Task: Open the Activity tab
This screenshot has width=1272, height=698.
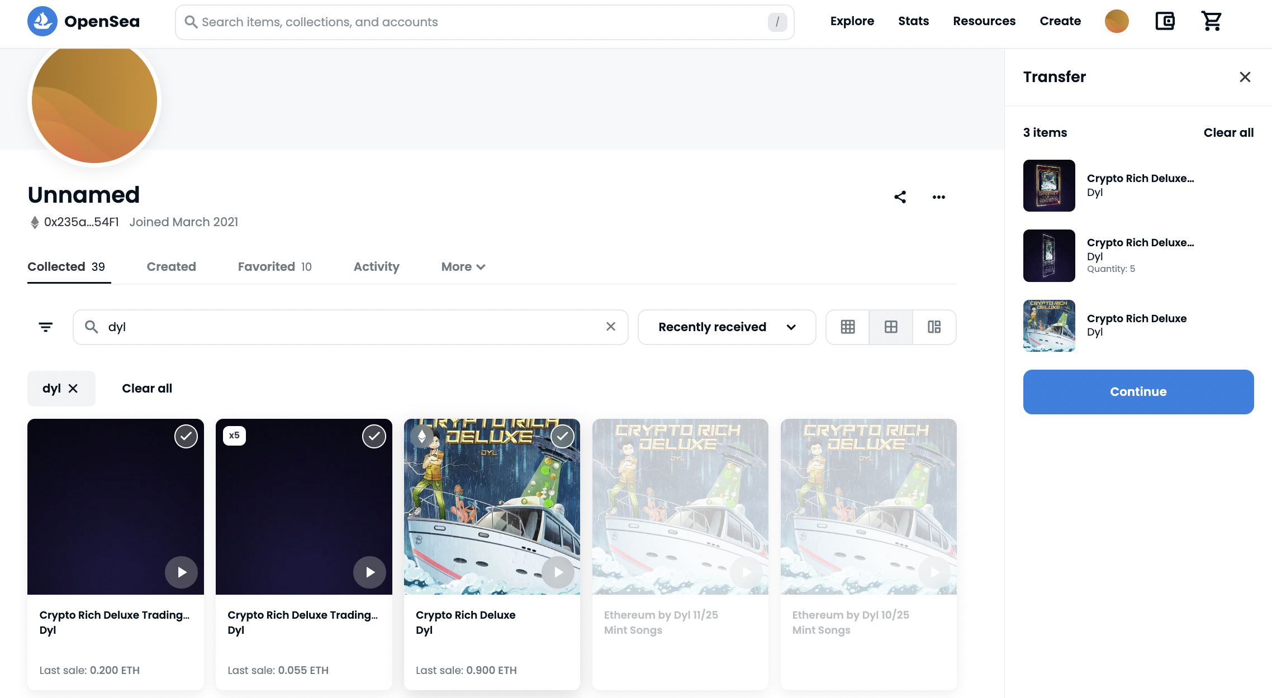Action: [376, 267]
